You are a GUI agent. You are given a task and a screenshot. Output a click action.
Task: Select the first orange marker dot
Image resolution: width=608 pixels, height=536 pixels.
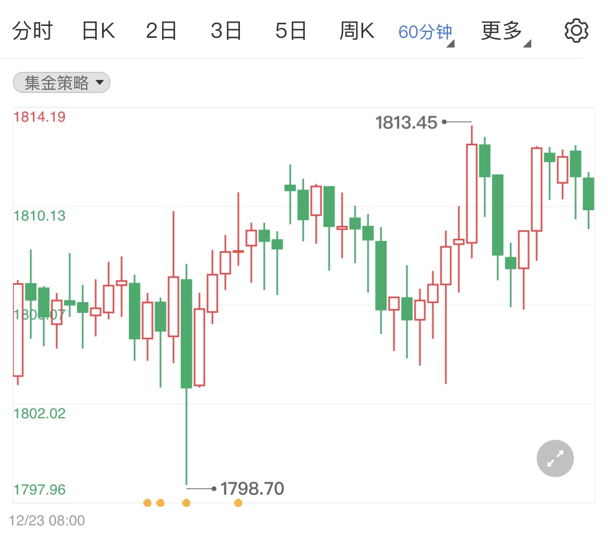point(147,502)
